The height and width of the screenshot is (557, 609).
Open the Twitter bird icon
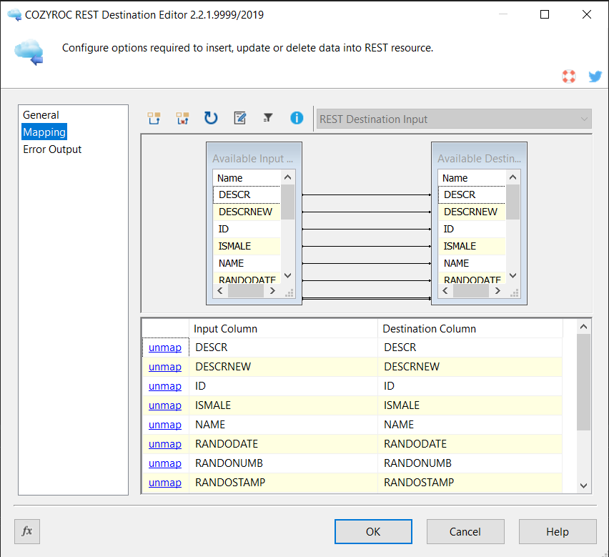595,77
